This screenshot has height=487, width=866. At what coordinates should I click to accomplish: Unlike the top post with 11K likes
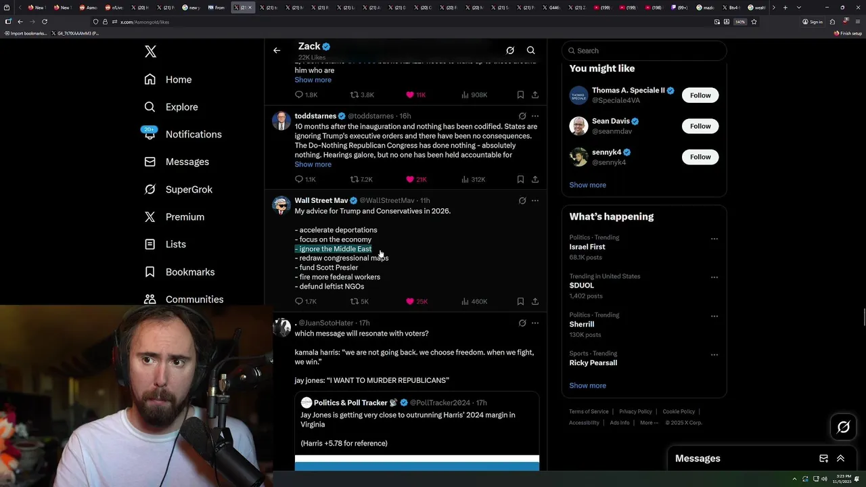410,95
